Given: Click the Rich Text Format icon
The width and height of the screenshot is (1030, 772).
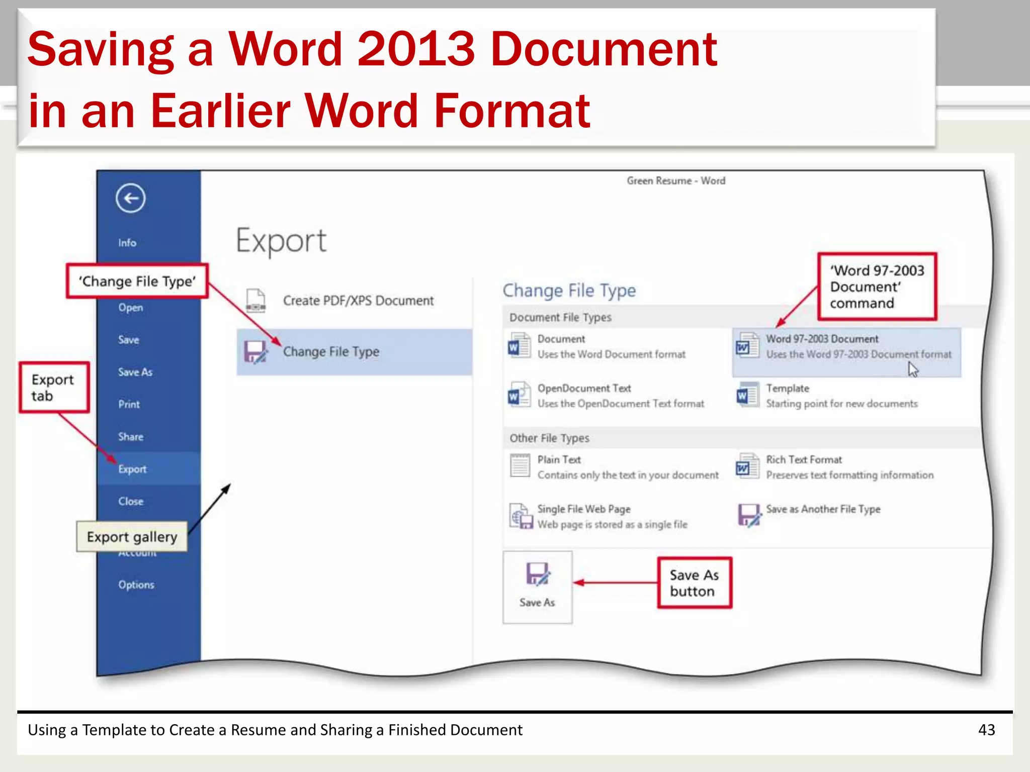Looking at the screenshot, I should [747, 466].
